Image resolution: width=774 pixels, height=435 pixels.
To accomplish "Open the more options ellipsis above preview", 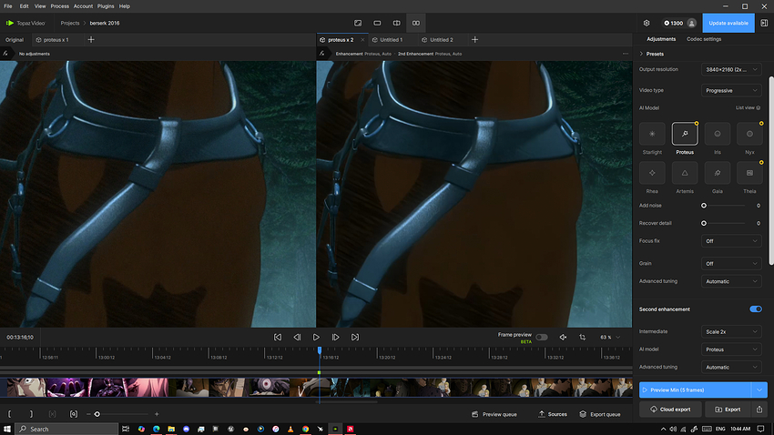I will click(x=626, y=54).
